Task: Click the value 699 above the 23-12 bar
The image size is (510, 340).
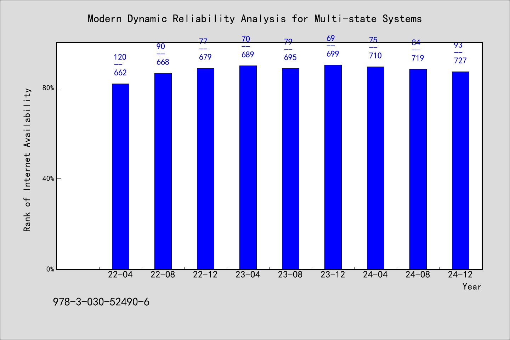Action: (x=333, y=54)
